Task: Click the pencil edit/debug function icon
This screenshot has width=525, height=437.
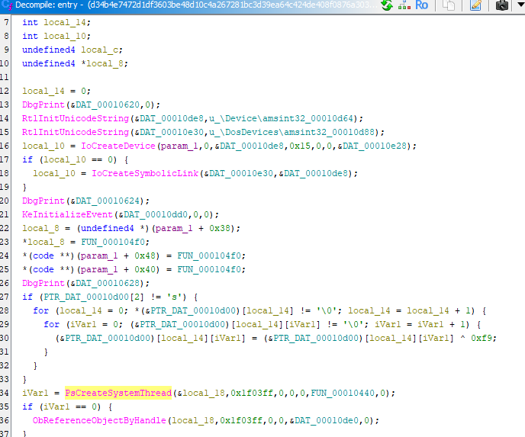Action: 476,6
